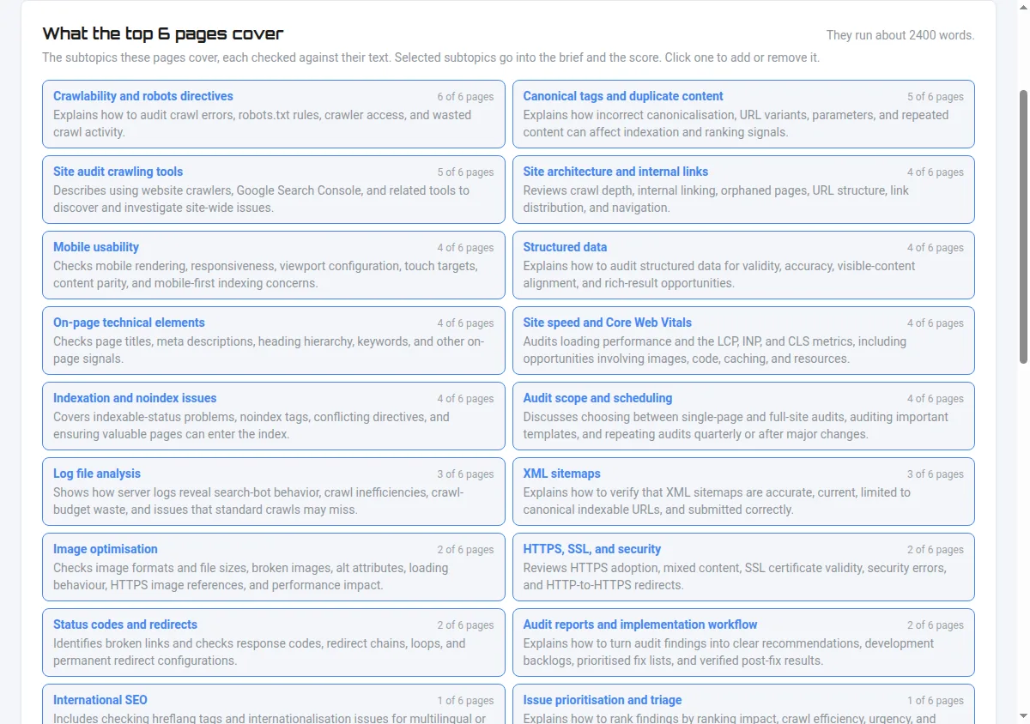Click '5 of 6 pages' on Site audit crawling tools
Viewport: 1030px width, 724px height.
[465, 172]
